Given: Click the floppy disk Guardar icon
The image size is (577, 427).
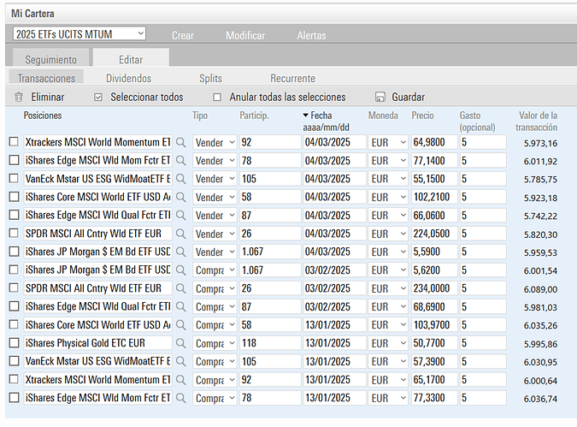Looking at the screenshot, I should pyautogui.click(x=380, y=98).
